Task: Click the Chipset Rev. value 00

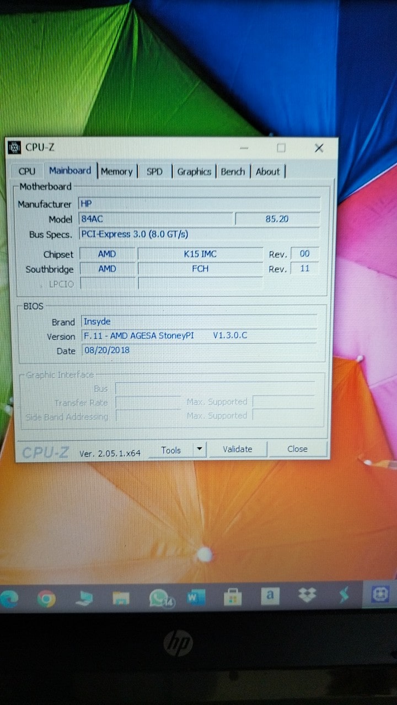Action: [x=305, y=254]
